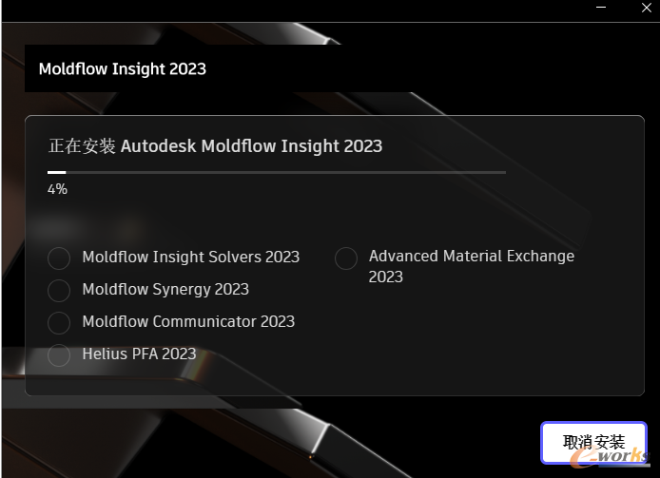Click the Advanced Material Exchange 2023 status circle
This screenshot has height=478, width=660.
pyautogui.click(x=346, y=258)
